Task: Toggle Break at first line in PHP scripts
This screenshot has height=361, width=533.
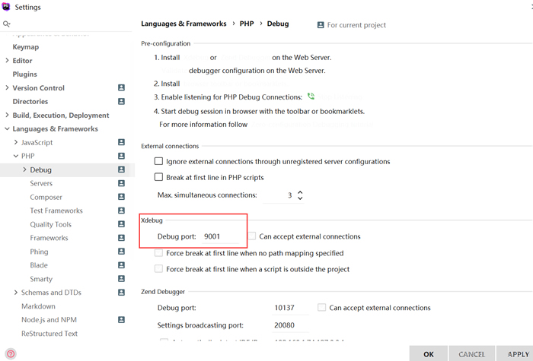Action: pyautogui.click(x=158, y=177)
